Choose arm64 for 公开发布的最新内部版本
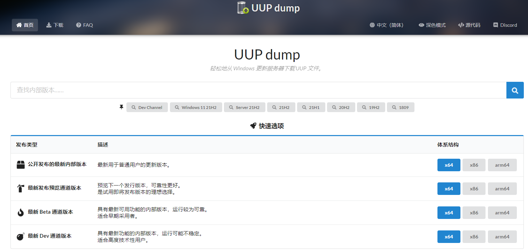The image size is (528, 252). (502, 165)
